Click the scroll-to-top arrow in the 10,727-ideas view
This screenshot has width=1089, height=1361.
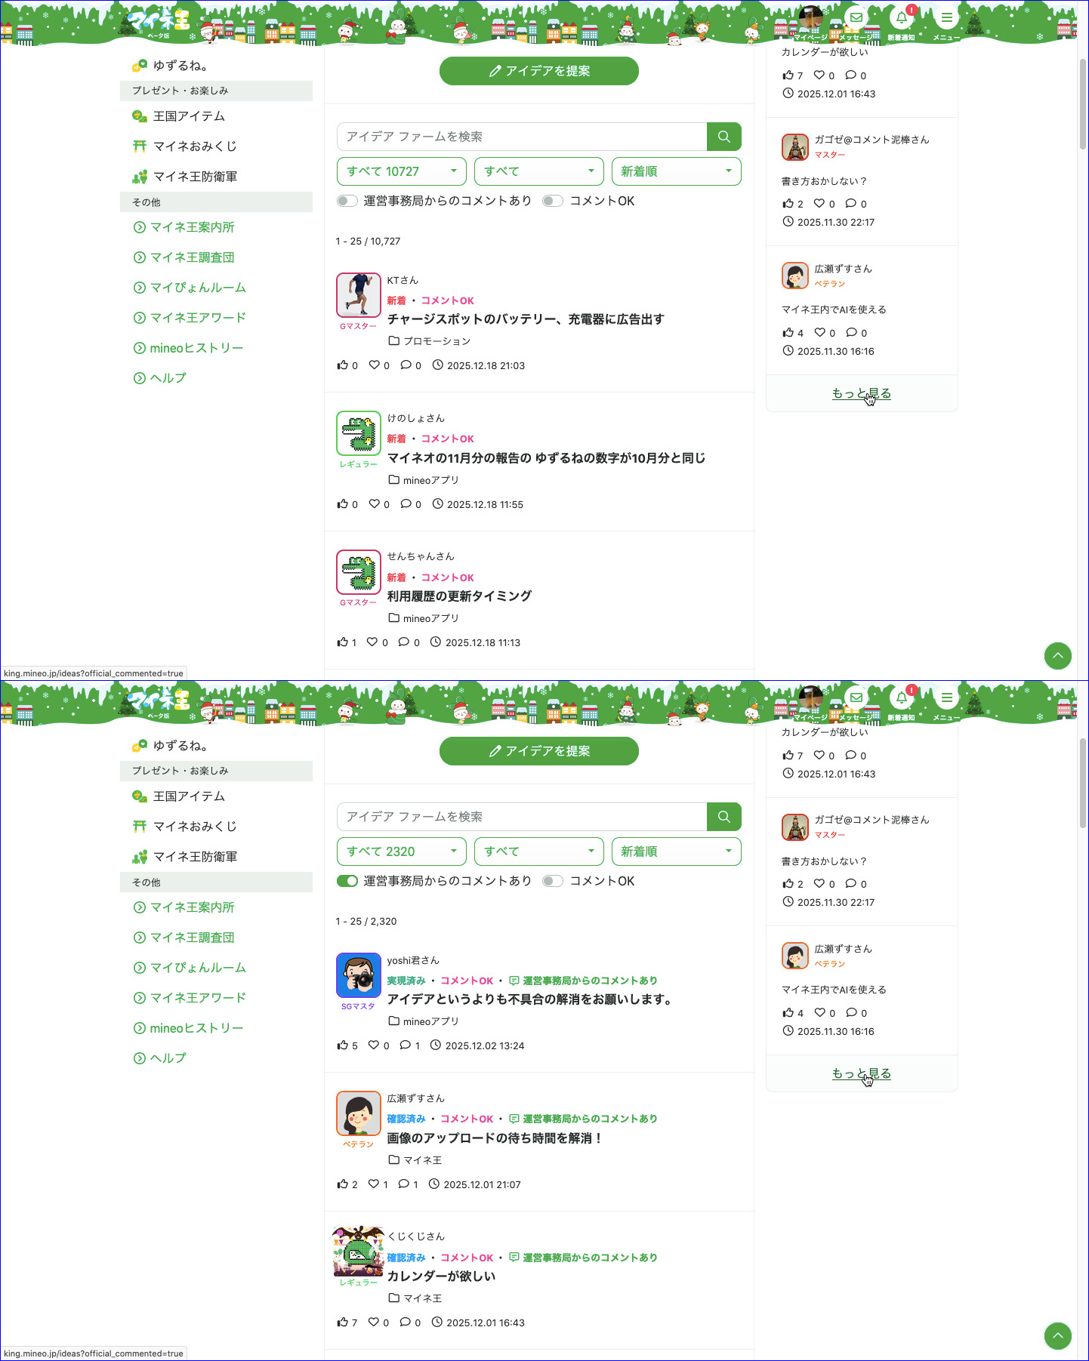[1058, 656]
